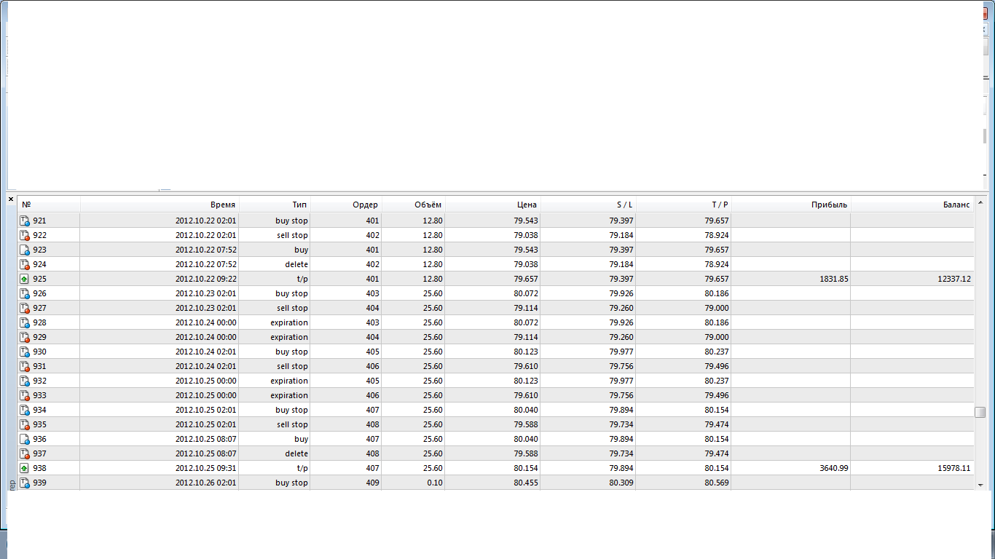The image size is (995, 559).
Task: Click the take profit value 80.569
Action: [x=716, y=483]
